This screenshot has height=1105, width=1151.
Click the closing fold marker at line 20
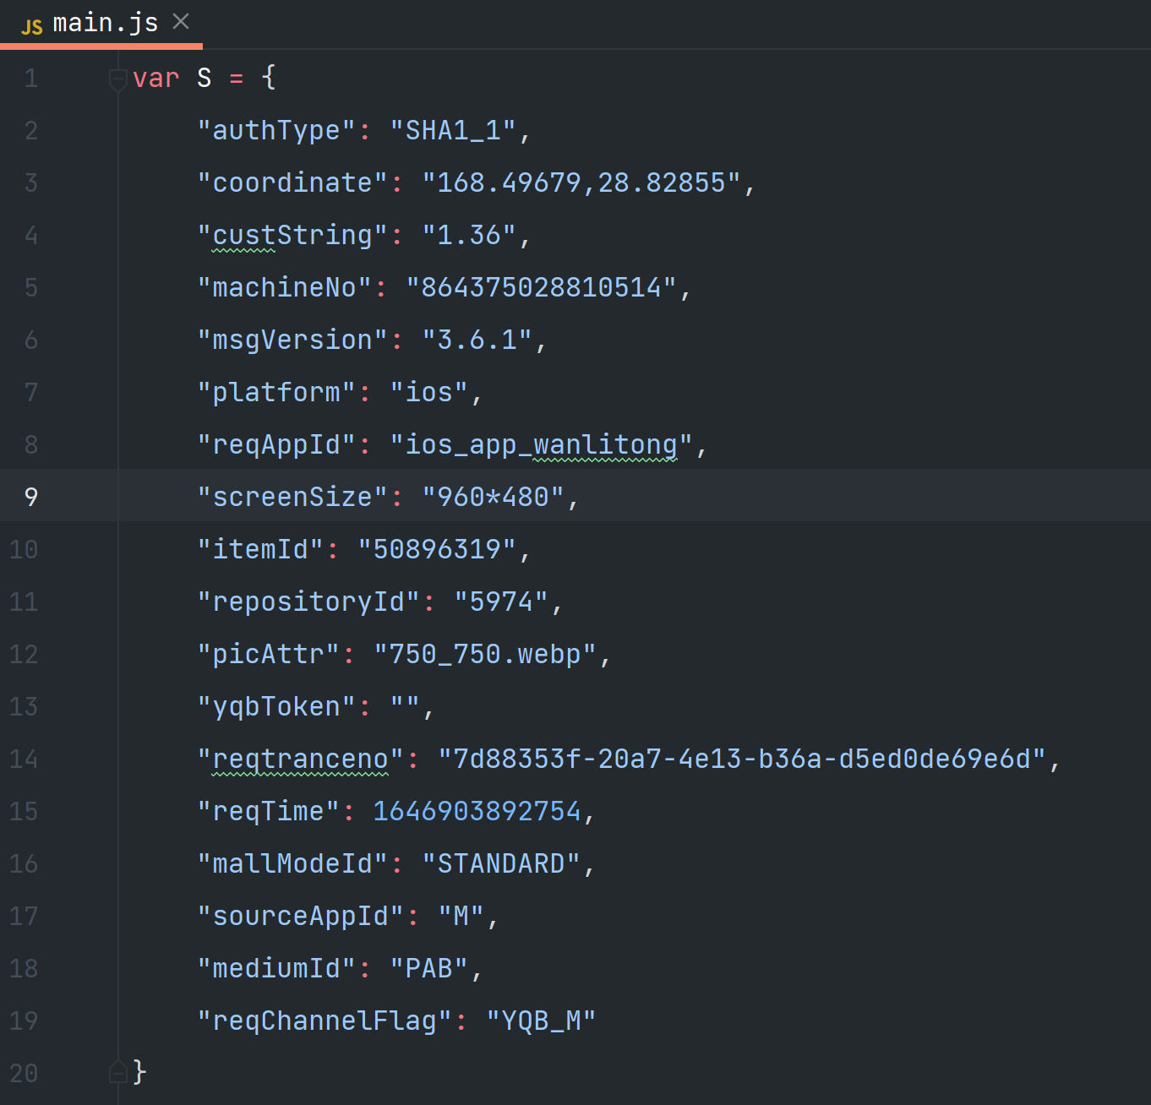(x=118, y=1072)
